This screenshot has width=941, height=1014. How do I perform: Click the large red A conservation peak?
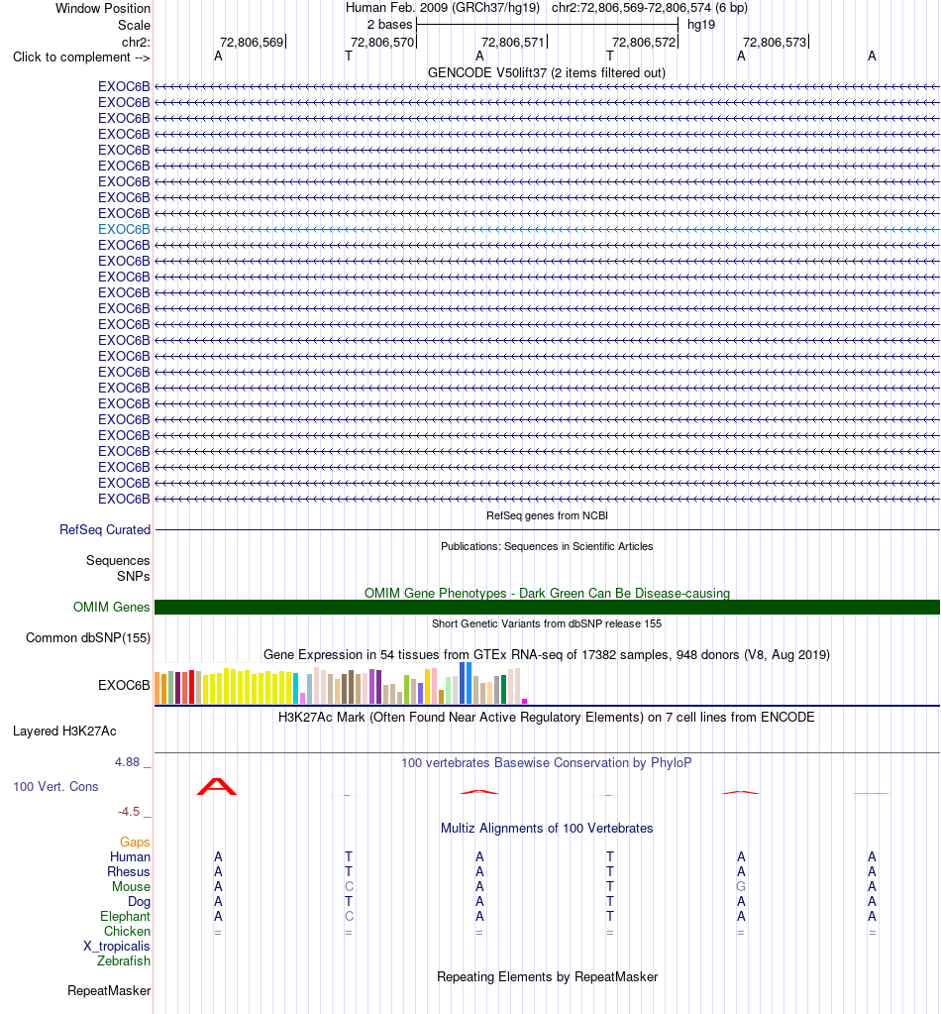pos(217,786)
